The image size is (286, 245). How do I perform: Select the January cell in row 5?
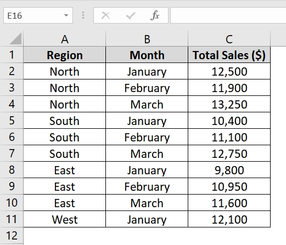point(147,121)
